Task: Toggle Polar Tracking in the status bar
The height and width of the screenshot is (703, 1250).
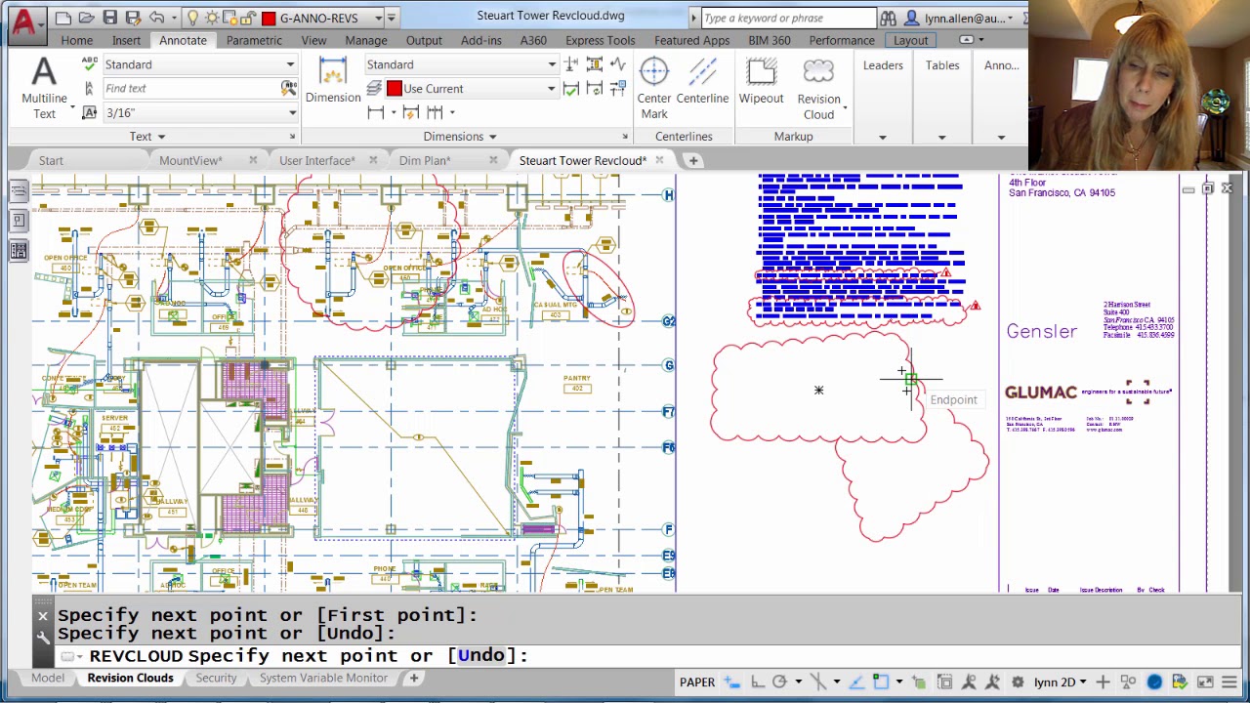Action: (x=779, y=682)
